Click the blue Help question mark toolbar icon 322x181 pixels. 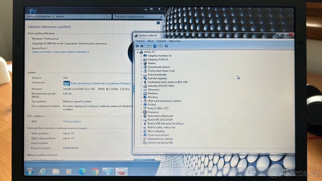coord(155,46)
